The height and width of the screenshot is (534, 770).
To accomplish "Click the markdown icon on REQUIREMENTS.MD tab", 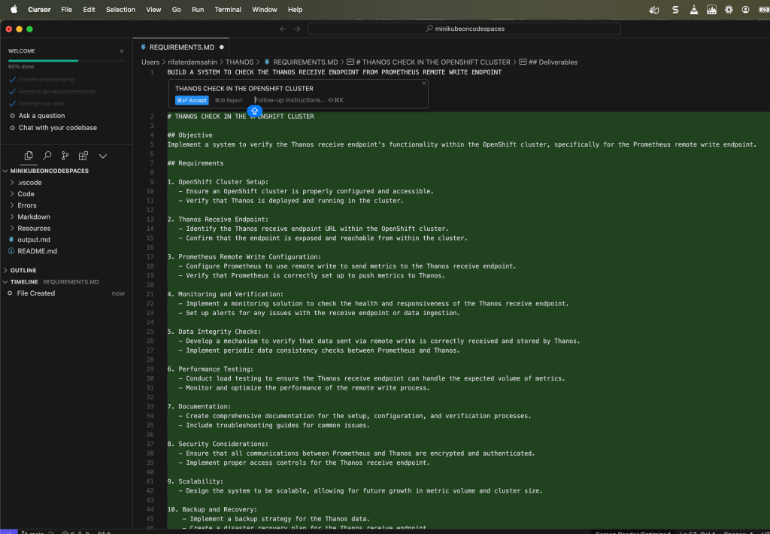I will pos(144,47).
